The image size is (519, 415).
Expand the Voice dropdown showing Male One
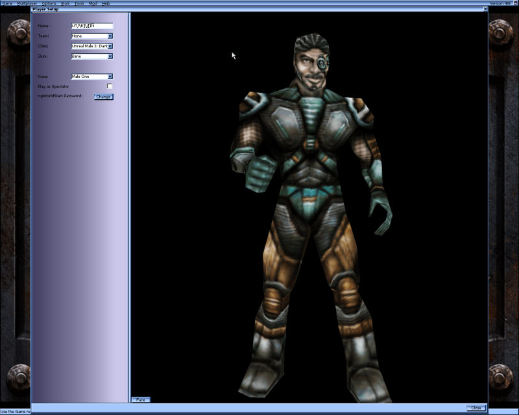pos(110,77)
